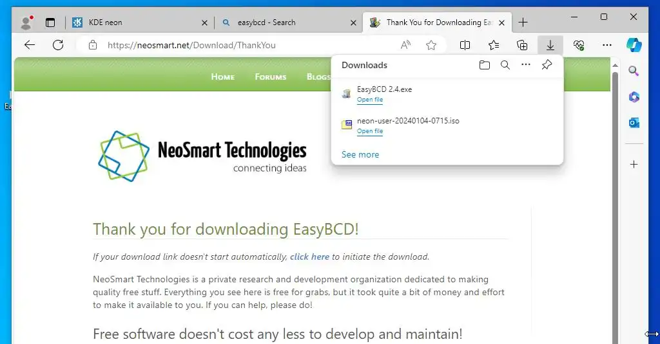Close the easybcd - Search tab

click(354, 23)
